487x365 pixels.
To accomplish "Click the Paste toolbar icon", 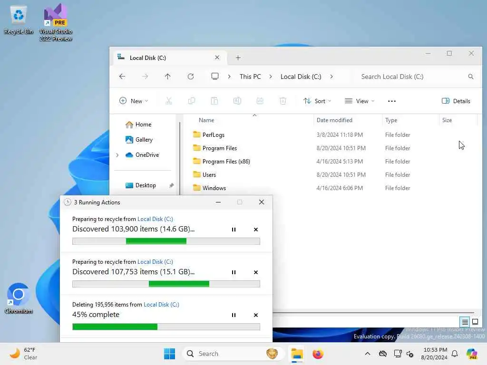I will pos(214,101).
